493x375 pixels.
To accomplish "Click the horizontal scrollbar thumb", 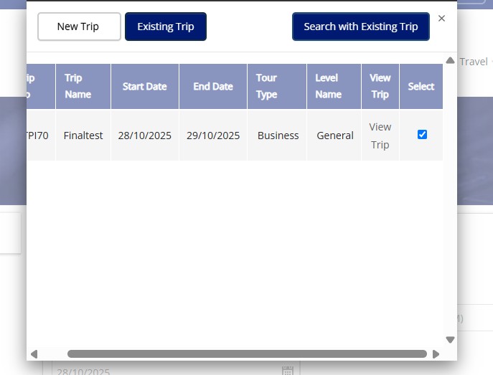I will point(247,354).
